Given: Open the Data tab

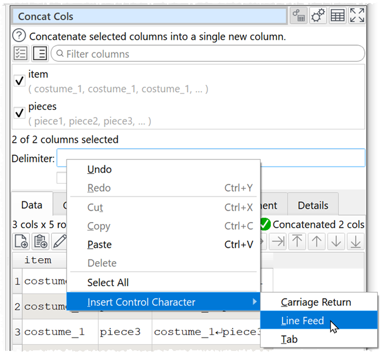Looking at the screenshot, I should (31, 206).
